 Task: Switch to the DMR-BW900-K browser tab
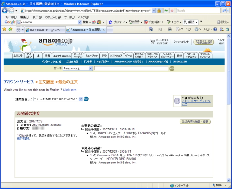pos(45,30)
